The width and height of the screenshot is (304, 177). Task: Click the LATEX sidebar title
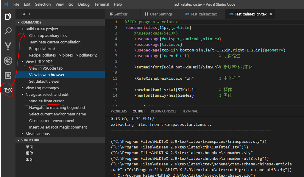click(x=26, y=14)
